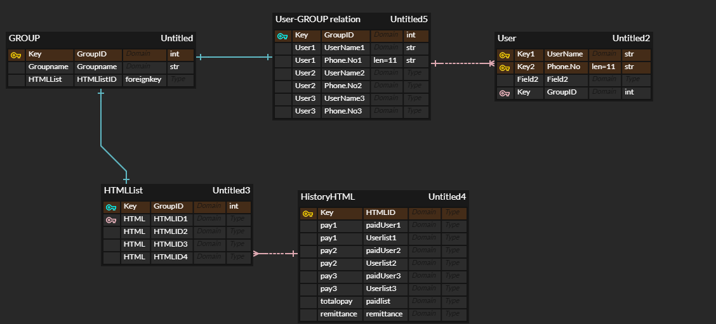Click the paidUser3 field

point(385,276)
